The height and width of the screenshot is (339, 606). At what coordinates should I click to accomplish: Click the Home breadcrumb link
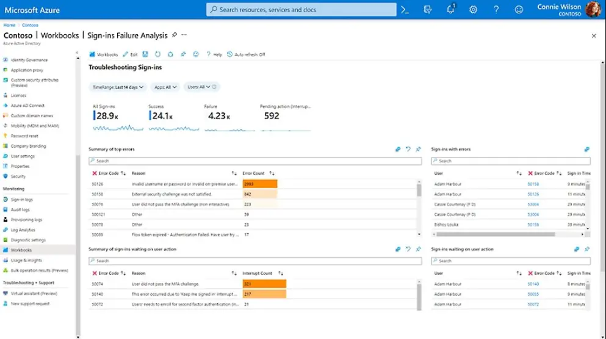click(x=9, y=25)
